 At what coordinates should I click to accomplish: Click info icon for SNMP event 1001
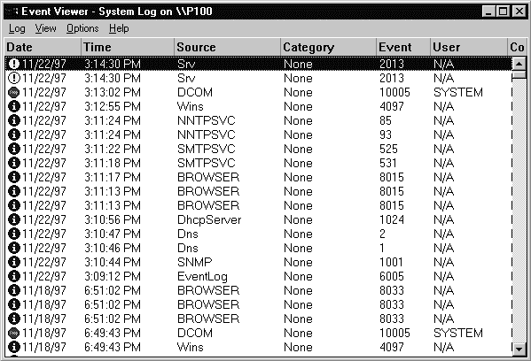click(14, 262)
